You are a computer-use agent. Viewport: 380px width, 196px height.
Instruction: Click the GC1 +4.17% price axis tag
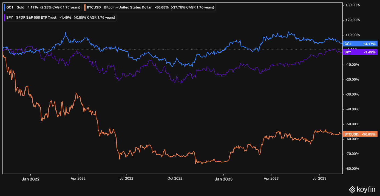(x=360, y=44)
